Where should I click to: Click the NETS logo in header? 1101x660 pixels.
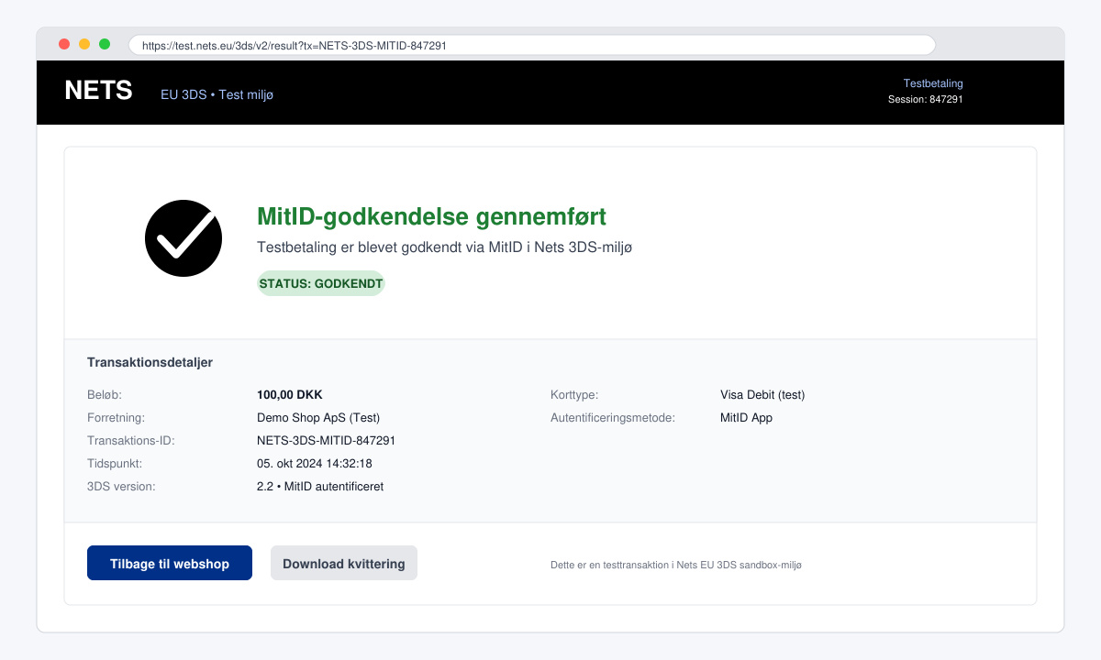point(98,91)
